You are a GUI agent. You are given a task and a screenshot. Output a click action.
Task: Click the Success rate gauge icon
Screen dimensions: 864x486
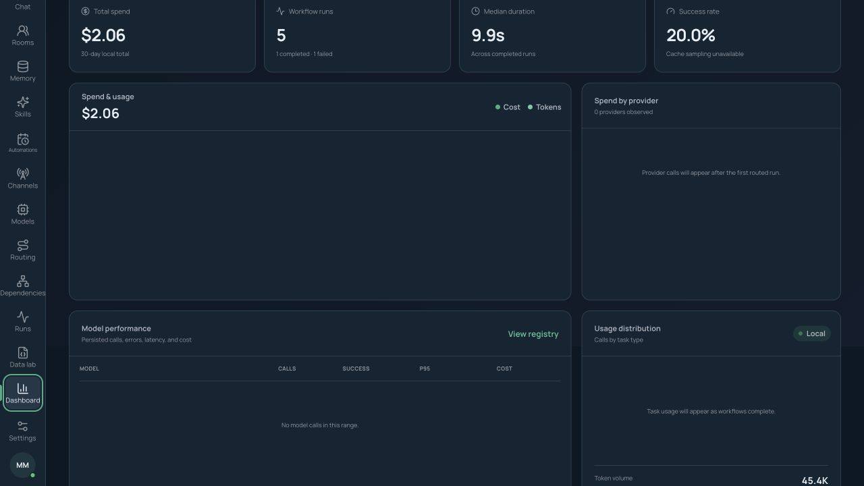tap(670, 11)
